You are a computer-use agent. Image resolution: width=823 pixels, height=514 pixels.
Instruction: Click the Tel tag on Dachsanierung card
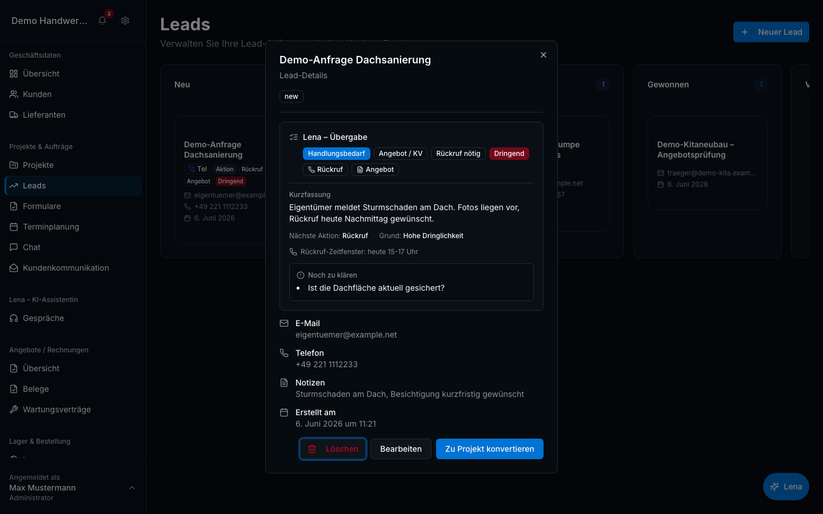coord(197,169)
